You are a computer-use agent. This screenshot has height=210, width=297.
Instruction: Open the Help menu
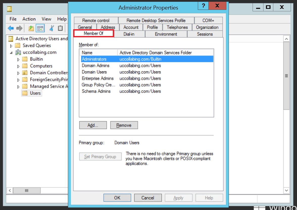62,19
